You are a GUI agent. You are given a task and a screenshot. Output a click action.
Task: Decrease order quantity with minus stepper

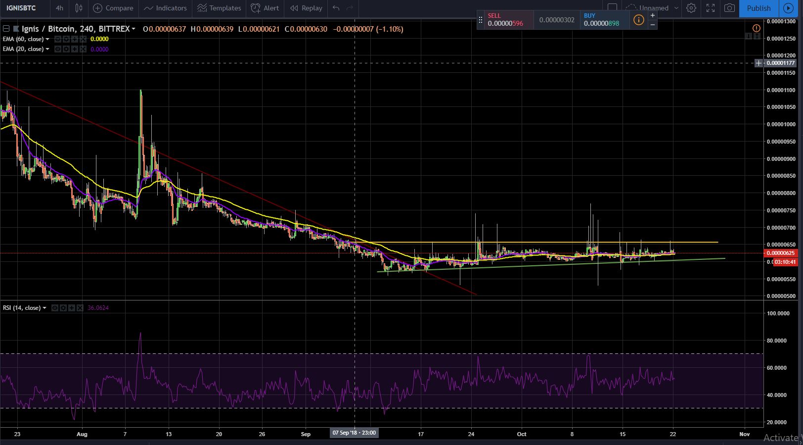click(x=653, y=24)
